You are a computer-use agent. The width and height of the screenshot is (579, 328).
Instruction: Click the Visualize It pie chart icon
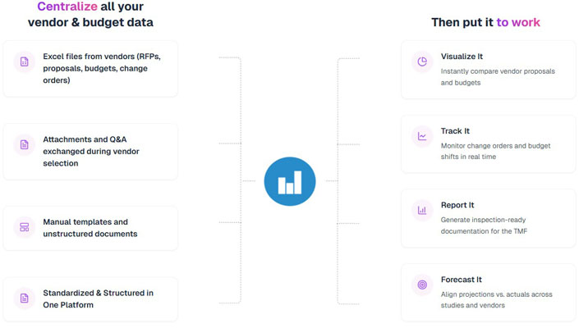[x=422, y=61]
